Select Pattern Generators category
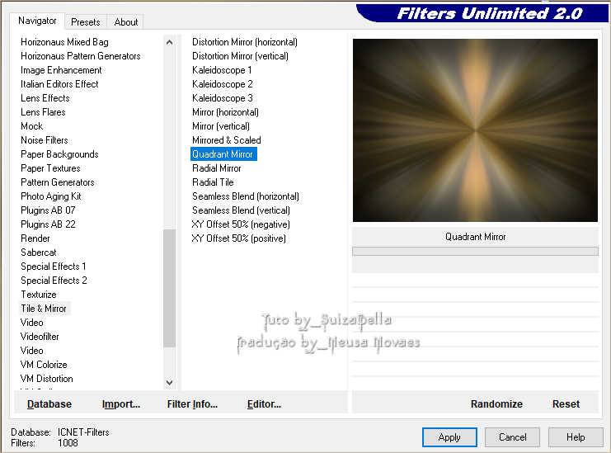The width and height of the screenshot is (611, 453). pos(58,182)
